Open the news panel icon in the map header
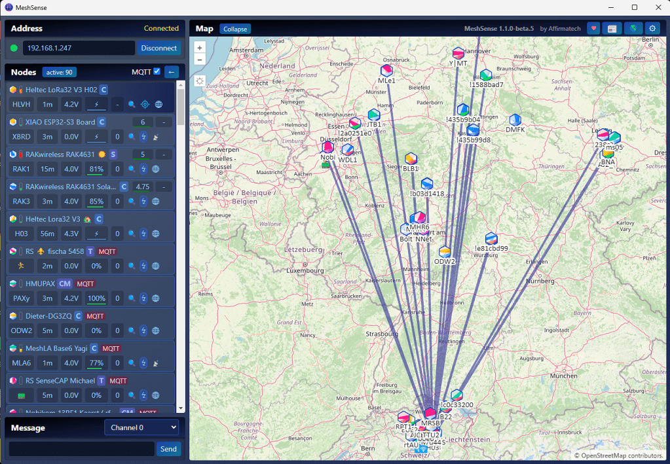This screenshot has height=464, width=670. point(612,28)
